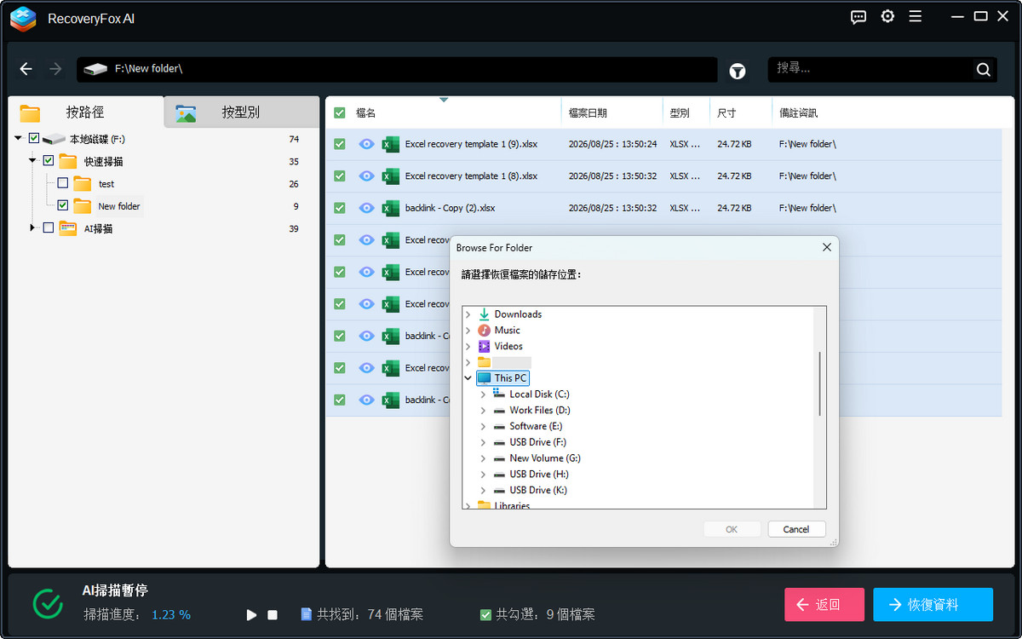
Task: Click the Local Disk (C:) drive icon
Action: coord(499,394)
